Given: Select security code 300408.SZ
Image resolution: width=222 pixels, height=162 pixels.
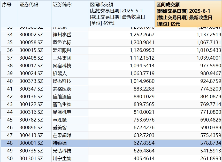Looking at the screenshot, I should pyautogui.click(x=31, y=58).
